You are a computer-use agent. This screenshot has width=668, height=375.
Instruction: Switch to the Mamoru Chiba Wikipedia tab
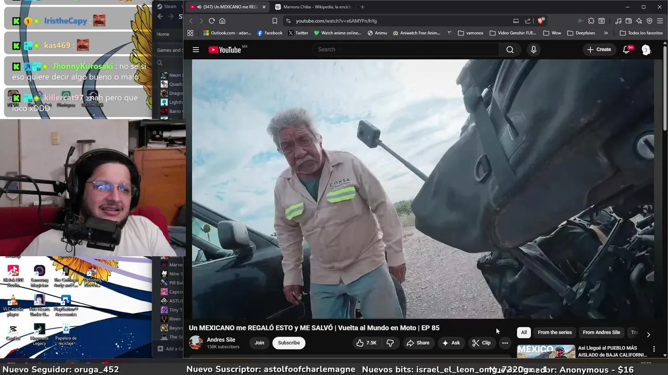coord(314,7)
